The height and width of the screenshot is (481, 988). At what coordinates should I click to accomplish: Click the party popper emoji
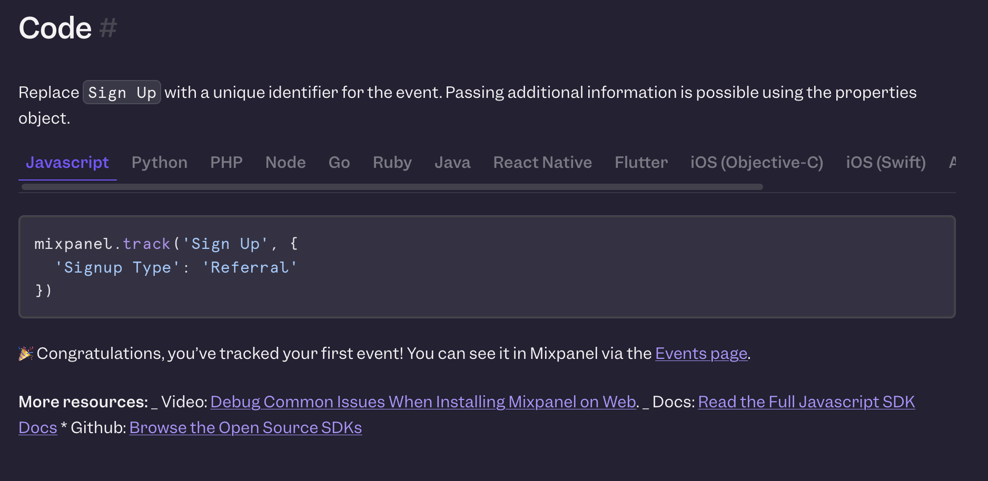pyautogui.click(x=26, y=354)
